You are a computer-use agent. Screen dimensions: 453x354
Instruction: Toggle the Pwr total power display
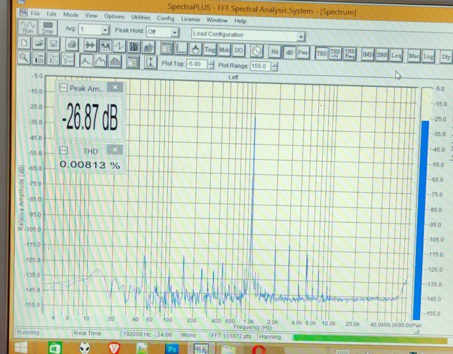point(303,52)
